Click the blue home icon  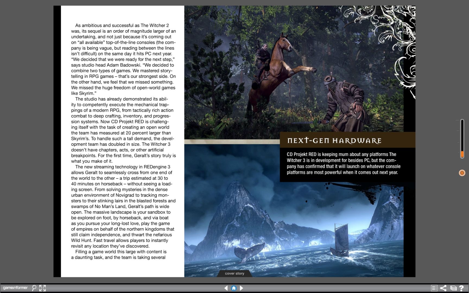point(234,288)
